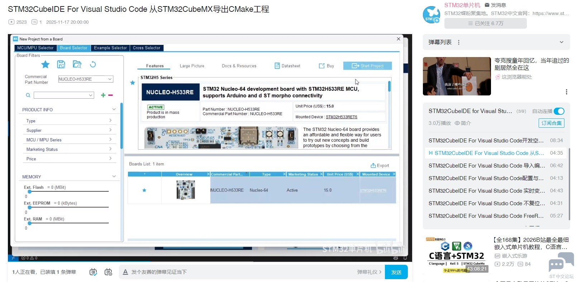The height and width of the screenshot is (282, 577).
Task: Click the reset filters circular arrow icon
Action: (93, 64)
